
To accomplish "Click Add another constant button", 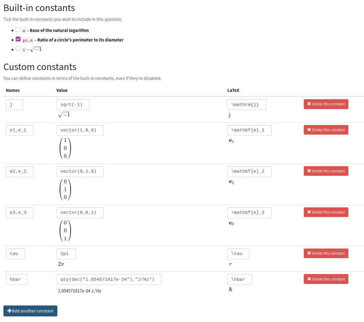I will tap(30, 311).
